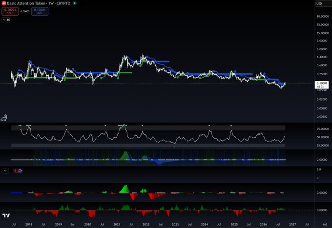Viewport: 332px width, 228px height.
Task: Open chart settings hexagon icon
Action: click(325, 225)
